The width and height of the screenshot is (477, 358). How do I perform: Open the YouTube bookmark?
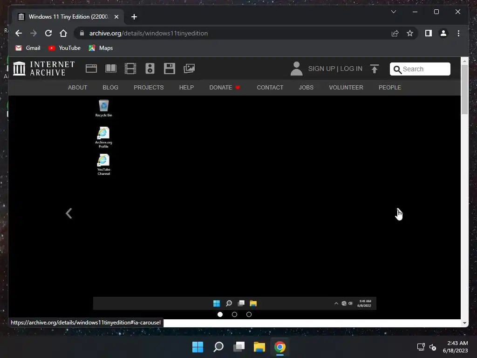pos(64,48)
